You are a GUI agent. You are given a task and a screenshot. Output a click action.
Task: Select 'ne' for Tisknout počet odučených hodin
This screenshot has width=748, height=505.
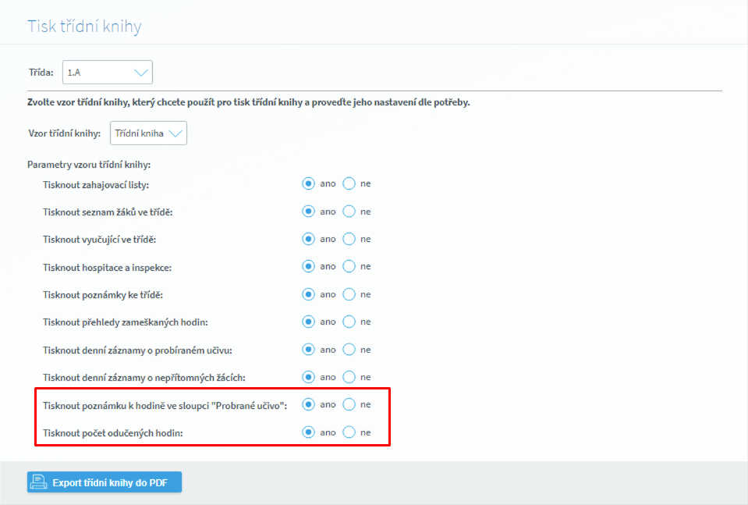click(x=349, y=432)
